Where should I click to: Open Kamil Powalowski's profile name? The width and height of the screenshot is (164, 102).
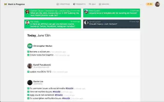[x=42, y=65]
